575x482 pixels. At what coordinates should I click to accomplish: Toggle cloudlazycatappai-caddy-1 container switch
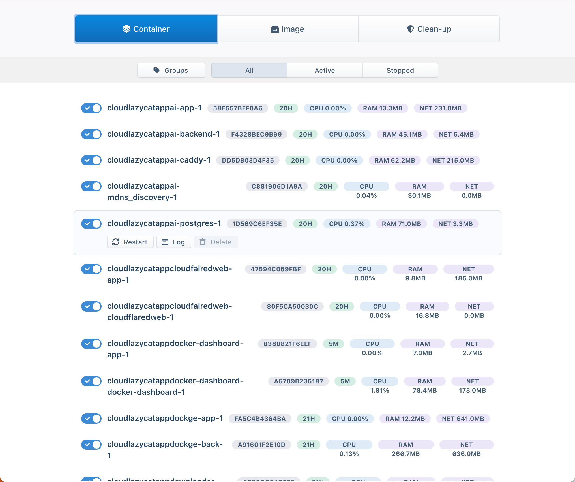[91, 160]
